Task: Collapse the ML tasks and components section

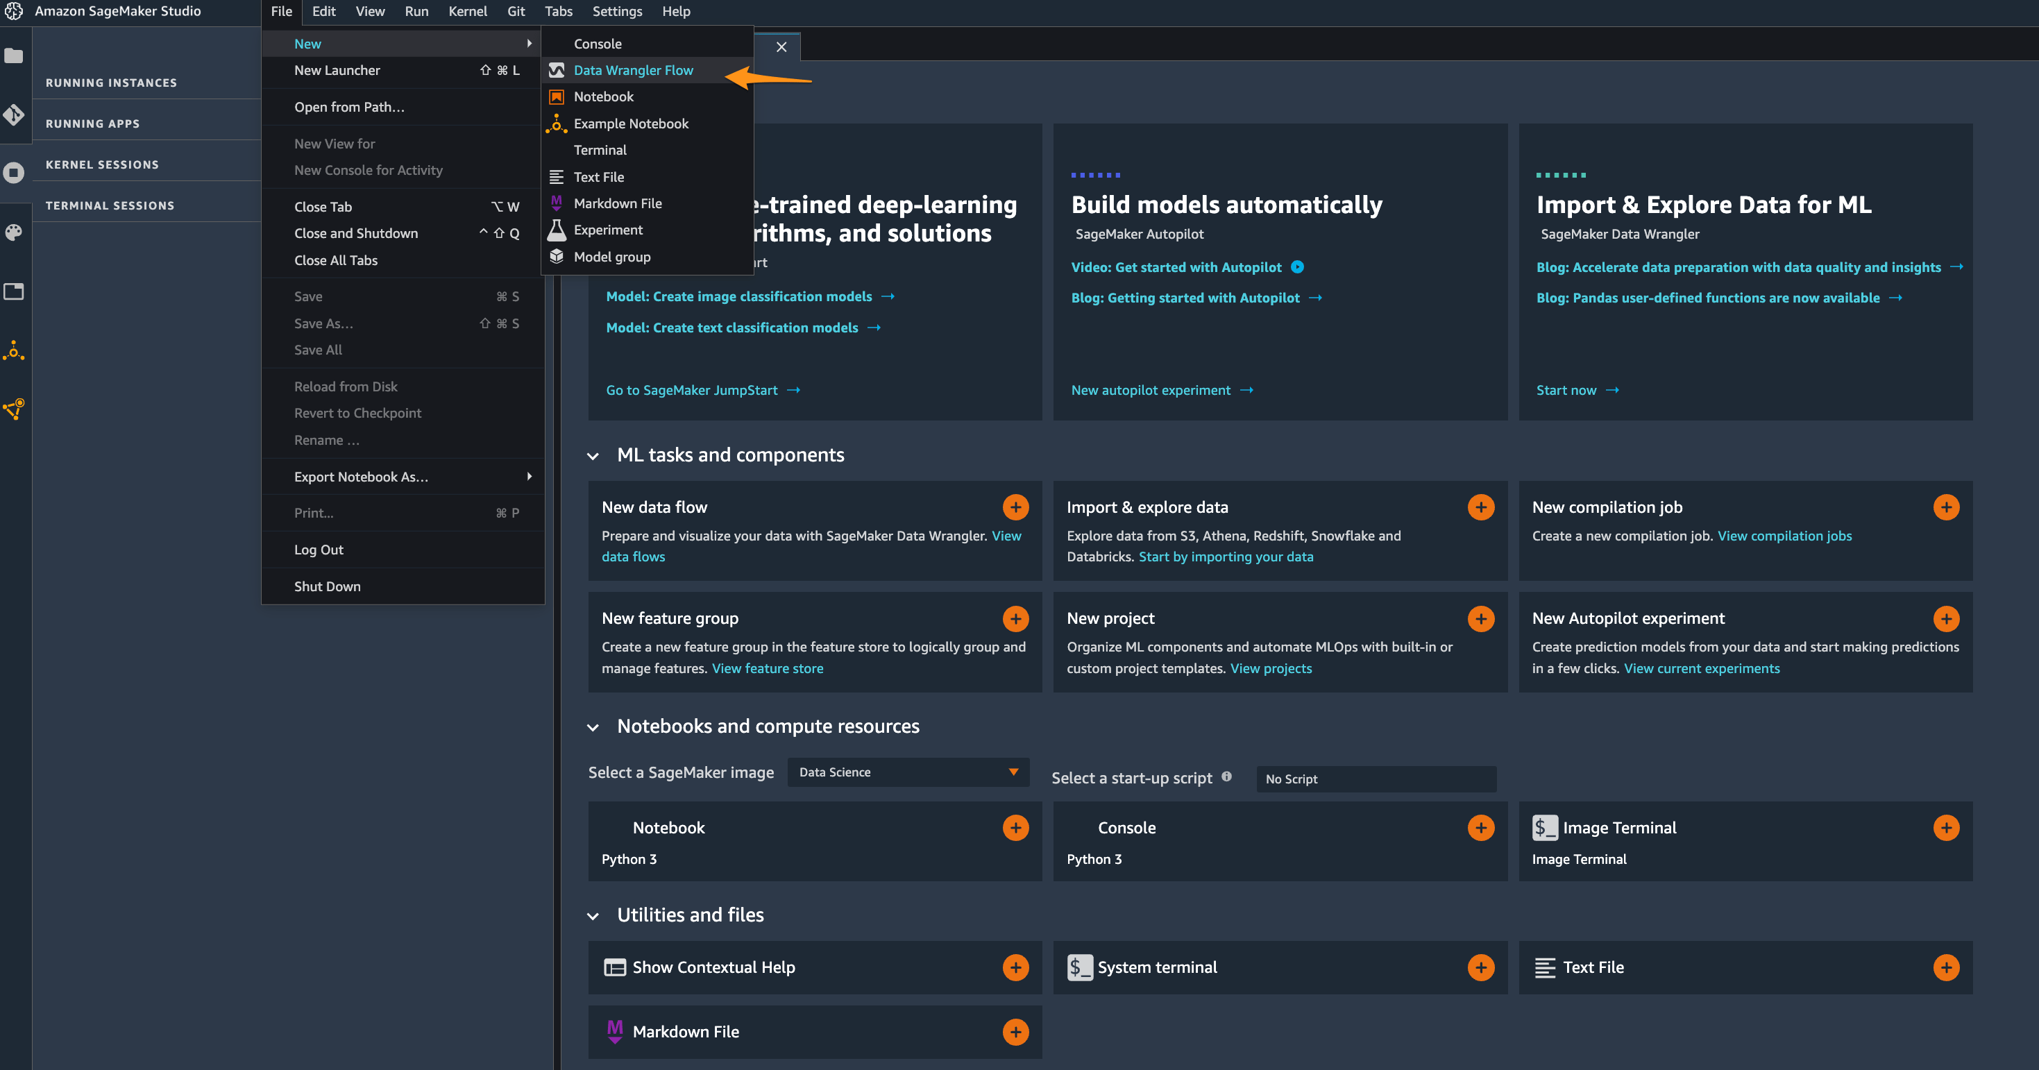Action: tap(593, 456)
